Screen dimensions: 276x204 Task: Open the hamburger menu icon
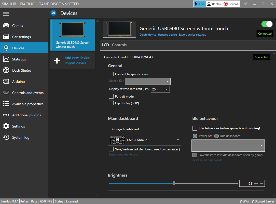click(6, 14)
